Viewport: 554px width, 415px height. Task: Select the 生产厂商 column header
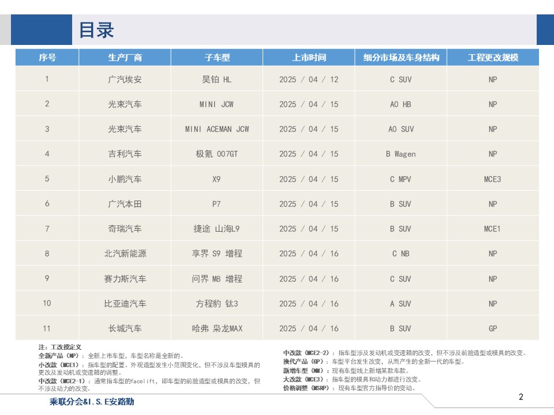(x=125, y=57)
